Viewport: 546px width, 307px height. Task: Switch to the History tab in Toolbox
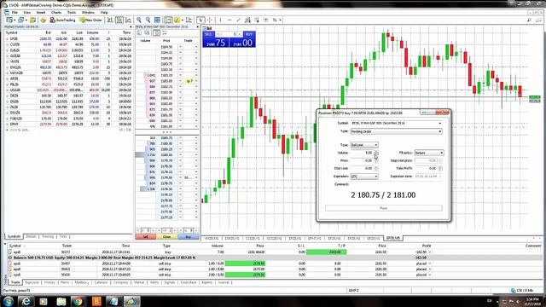click(x=49, y=282)
